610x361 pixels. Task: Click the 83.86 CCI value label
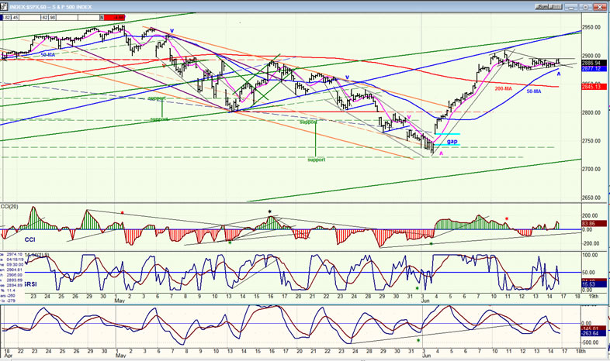click(594, 223)
